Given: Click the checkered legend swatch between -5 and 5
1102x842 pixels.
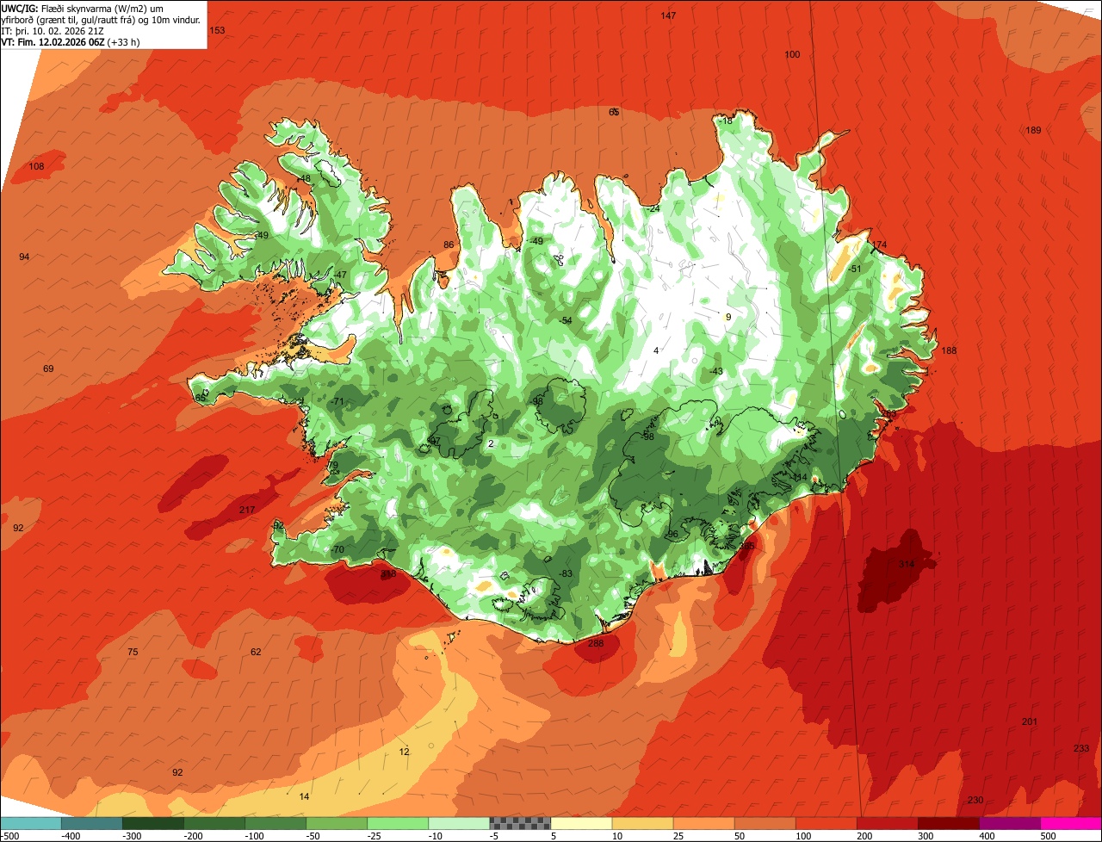Looking at the screenshot, I should 520,823.
